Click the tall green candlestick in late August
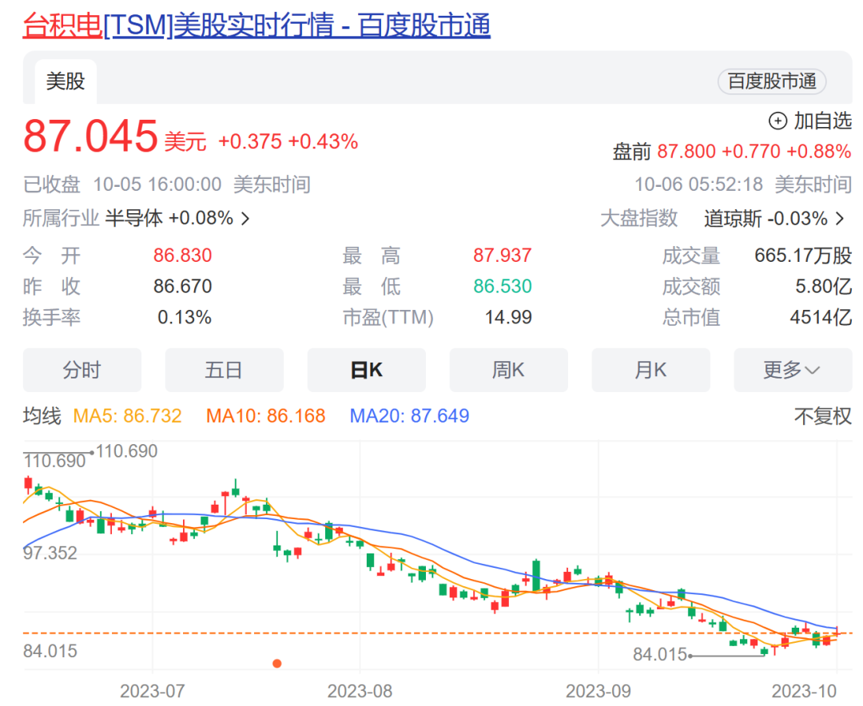The width and height of the screenshot is (863, 706). point(536,575)
